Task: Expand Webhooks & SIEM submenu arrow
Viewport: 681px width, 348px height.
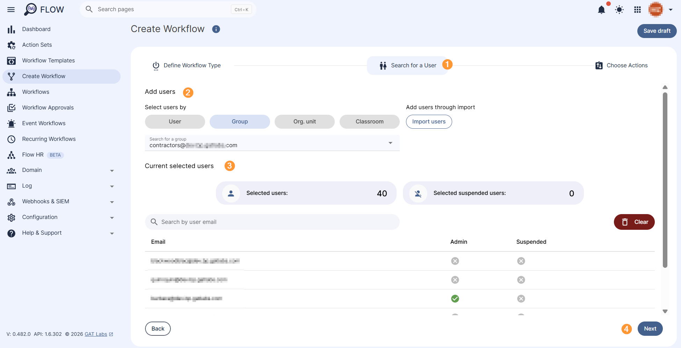Action: (x=112, y=202)
